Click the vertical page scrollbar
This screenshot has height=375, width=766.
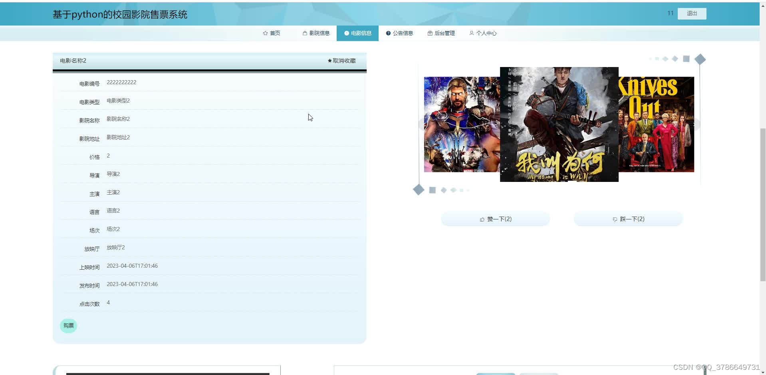762,205
